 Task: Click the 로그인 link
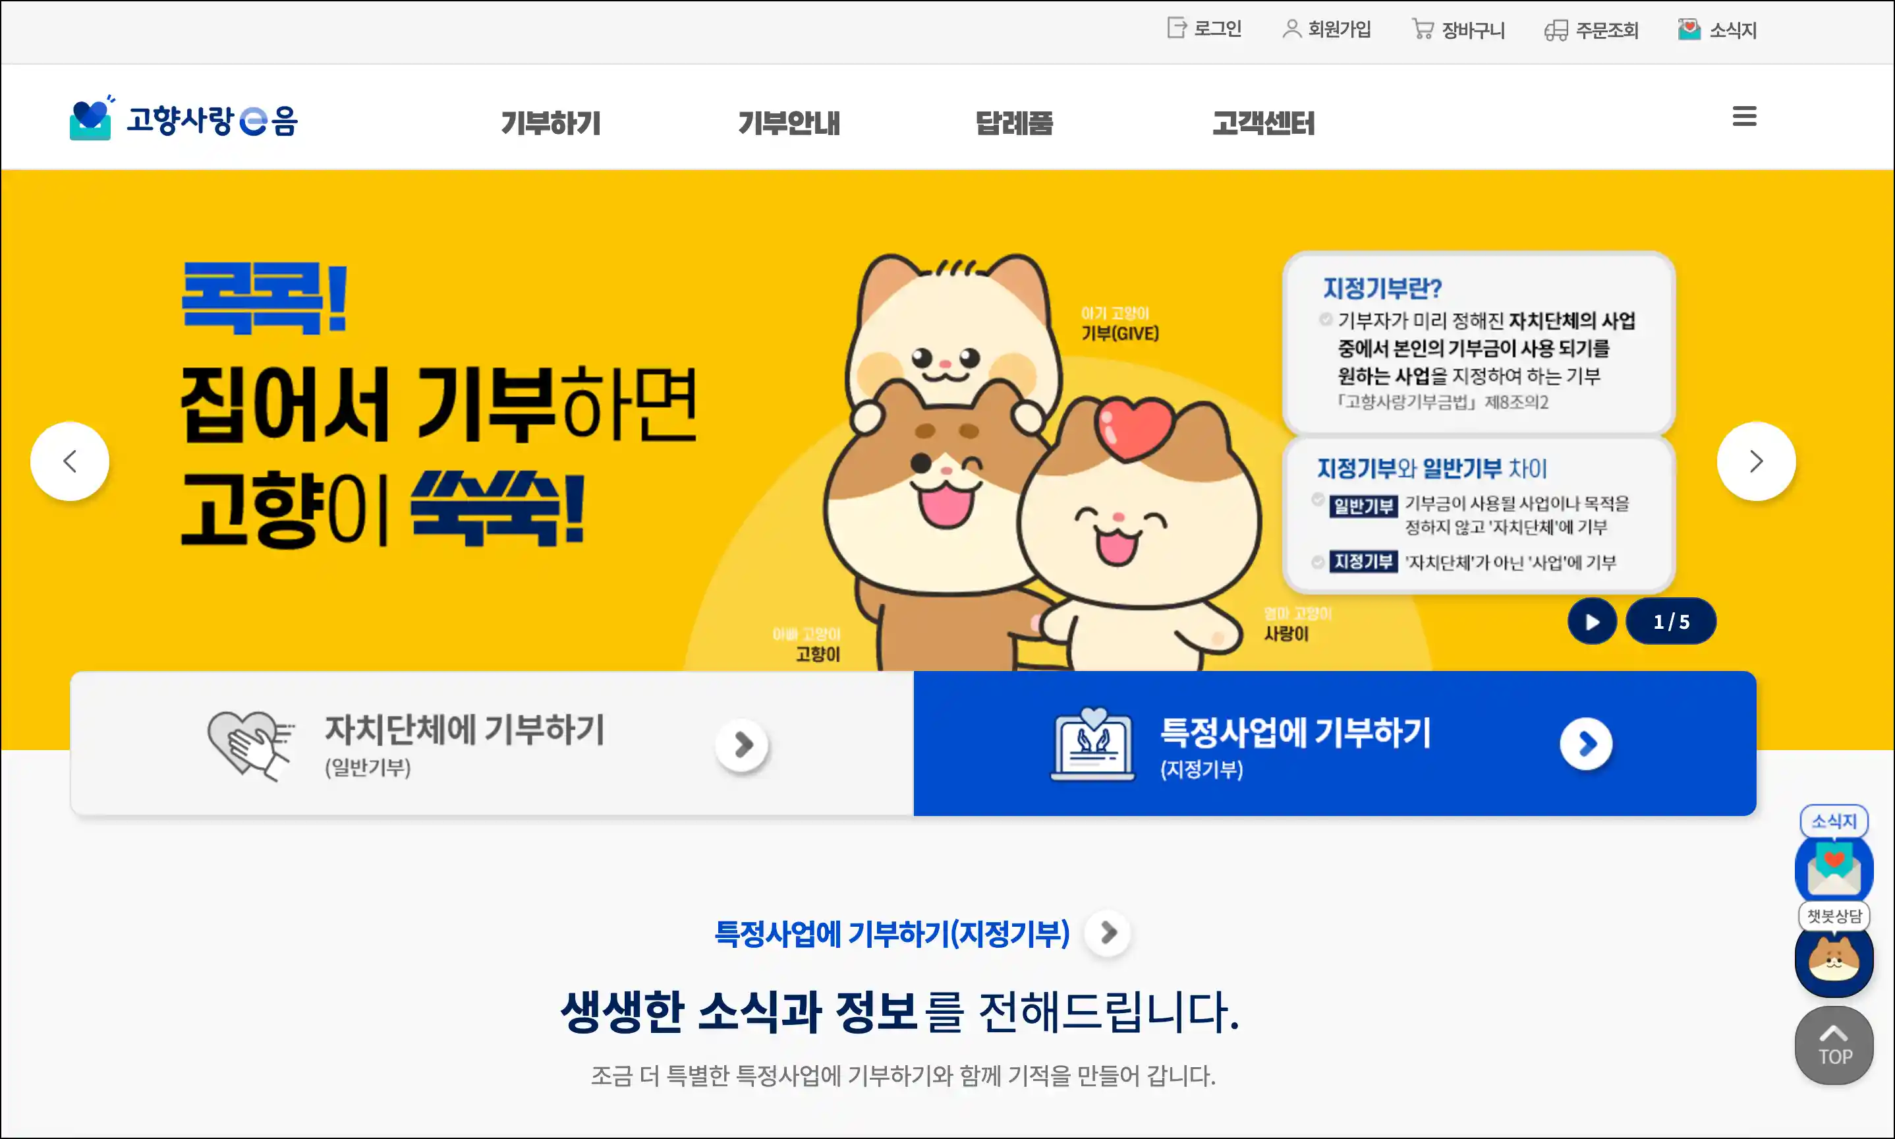click(x=1204, y=29)
